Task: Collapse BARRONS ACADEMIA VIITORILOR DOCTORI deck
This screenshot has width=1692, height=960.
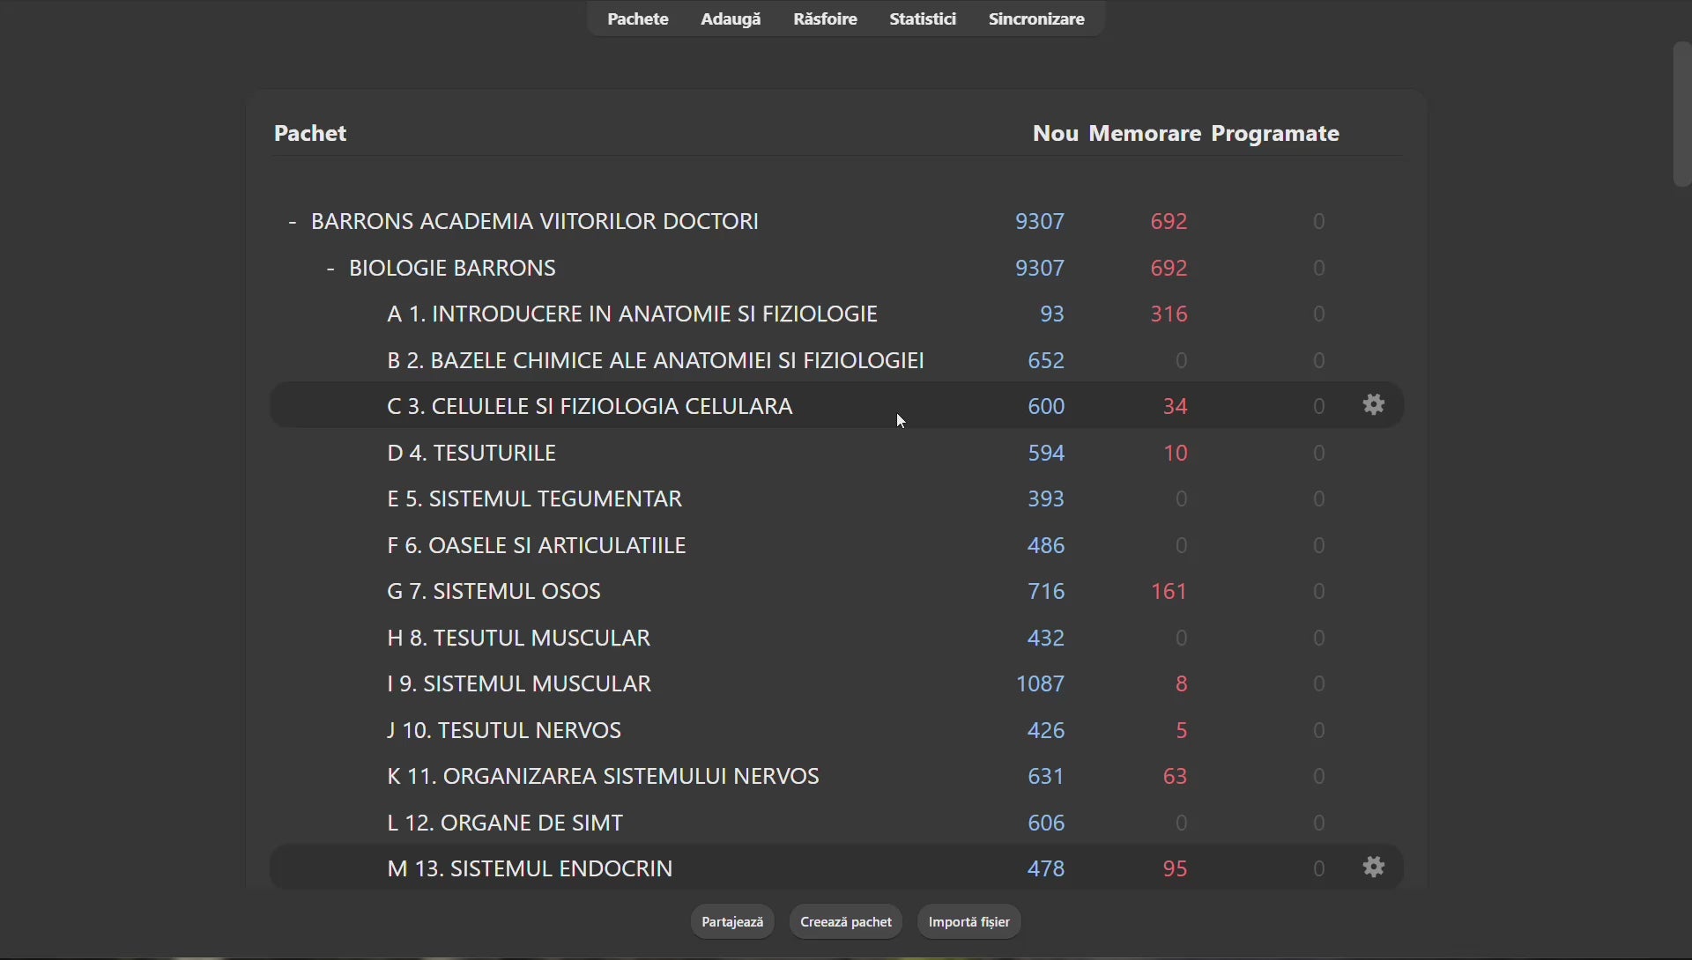Action: 293,222
